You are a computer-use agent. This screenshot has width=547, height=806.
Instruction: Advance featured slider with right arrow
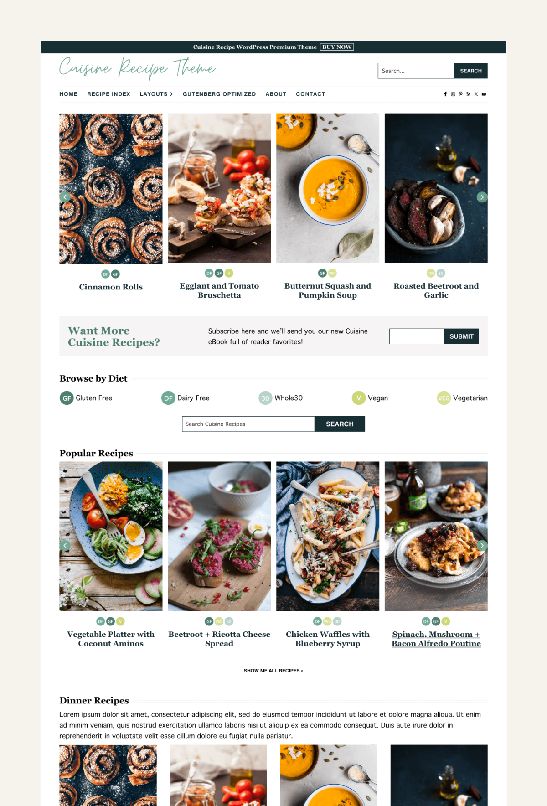[482, 197]
